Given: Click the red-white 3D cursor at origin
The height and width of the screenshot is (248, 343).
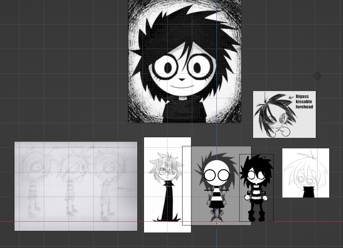Looking at the screenshot, I should coord(216,221).
